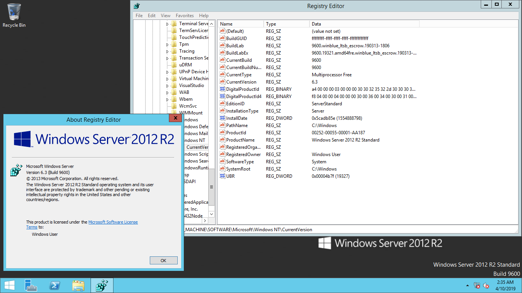The image size is (522, 293).
Task: Open File Explorer from the taskbar
Action: 78,285
